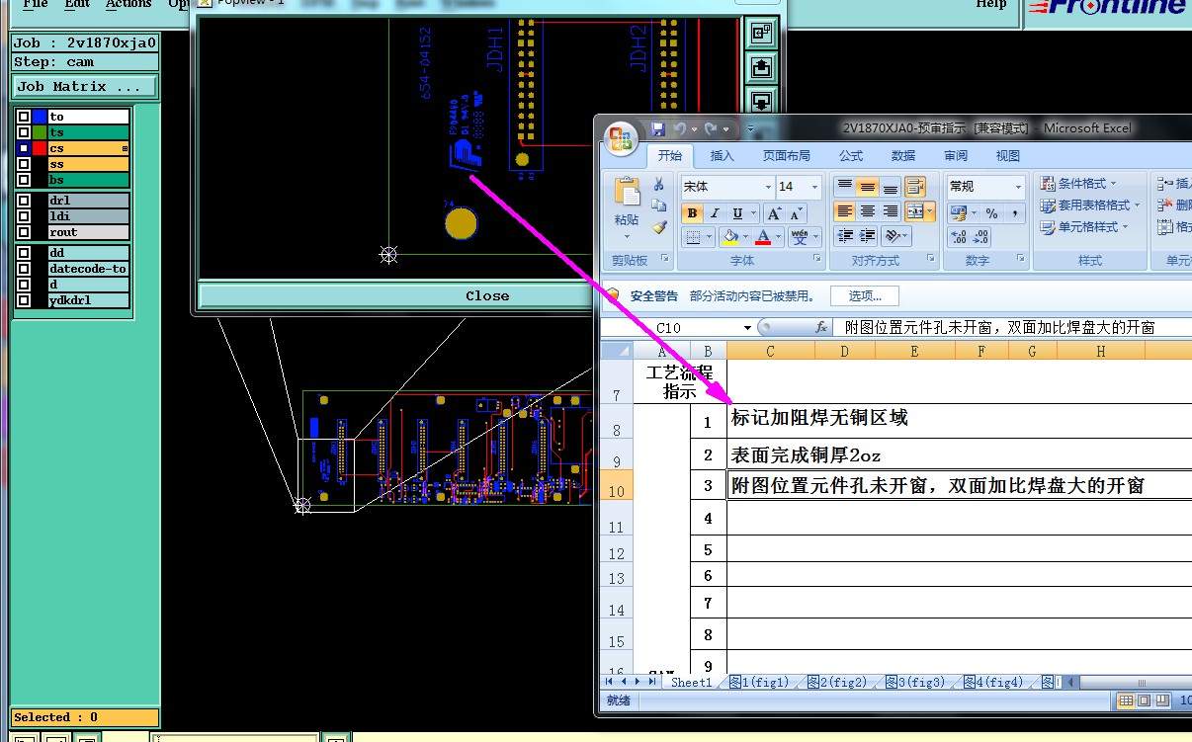Click the Format Painter brush icon

click(x=658, y=227)
